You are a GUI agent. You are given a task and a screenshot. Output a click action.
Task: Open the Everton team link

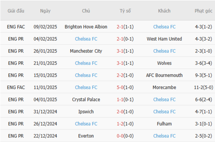[x=86, y=136]
